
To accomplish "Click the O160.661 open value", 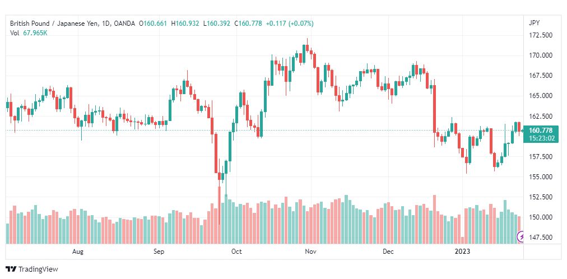I will (x=152, y=24).
